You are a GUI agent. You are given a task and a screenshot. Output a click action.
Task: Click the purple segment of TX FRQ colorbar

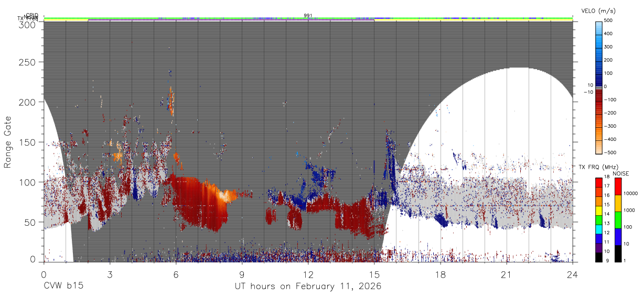point(598,249)
